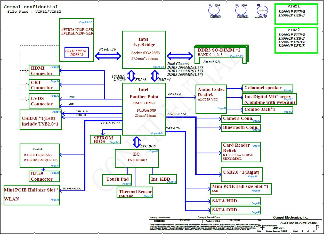
Task: Select the 'Panther Point' title text
Action: [144, 97]
